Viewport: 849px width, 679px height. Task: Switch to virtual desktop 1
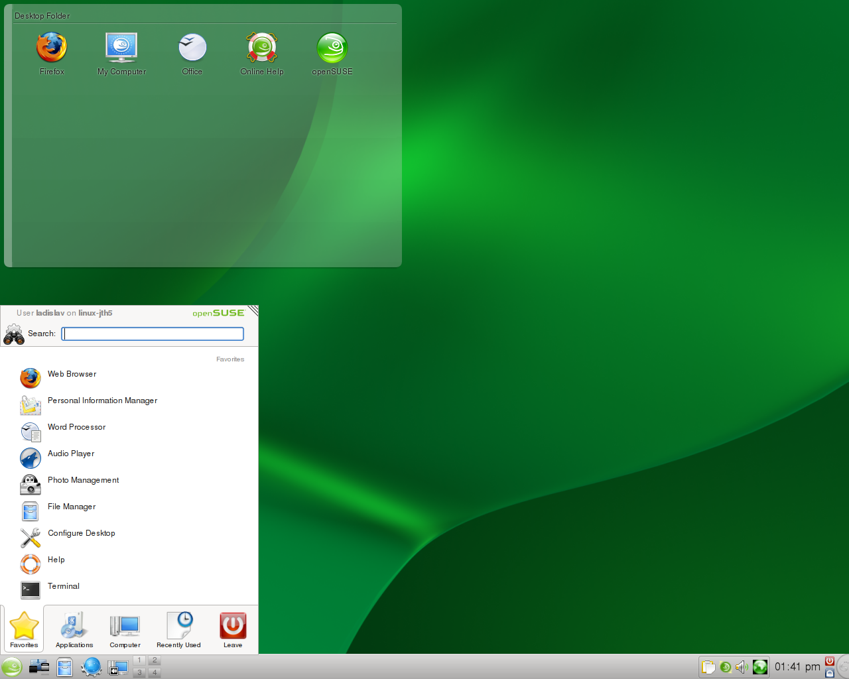pos(139,660)
